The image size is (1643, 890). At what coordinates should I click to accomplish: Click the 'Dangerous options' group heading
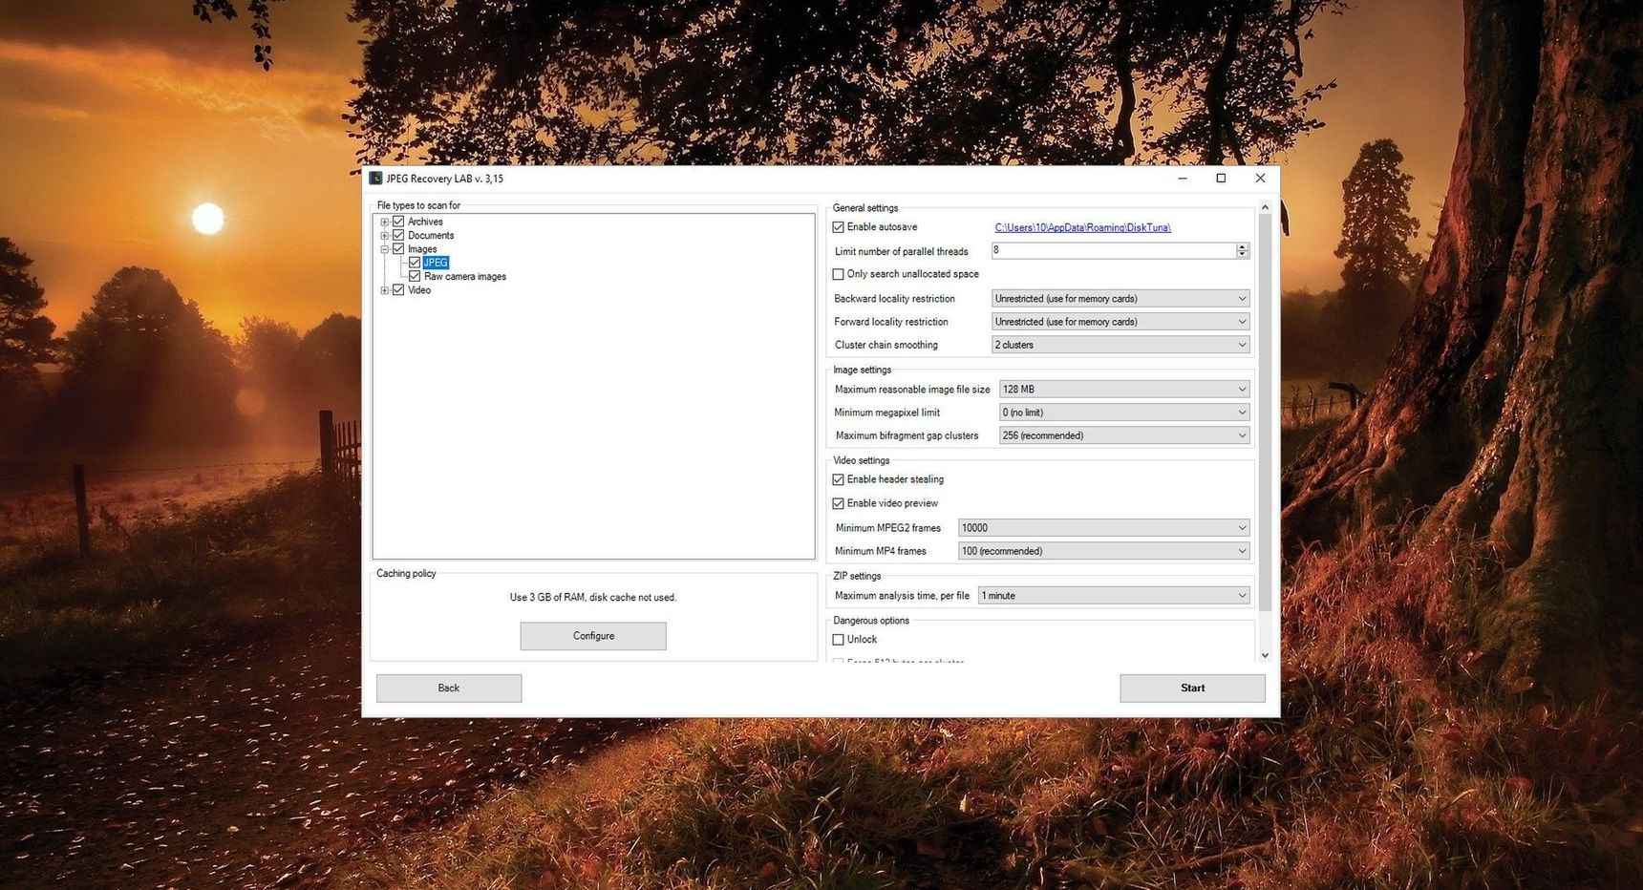[871, 621]
